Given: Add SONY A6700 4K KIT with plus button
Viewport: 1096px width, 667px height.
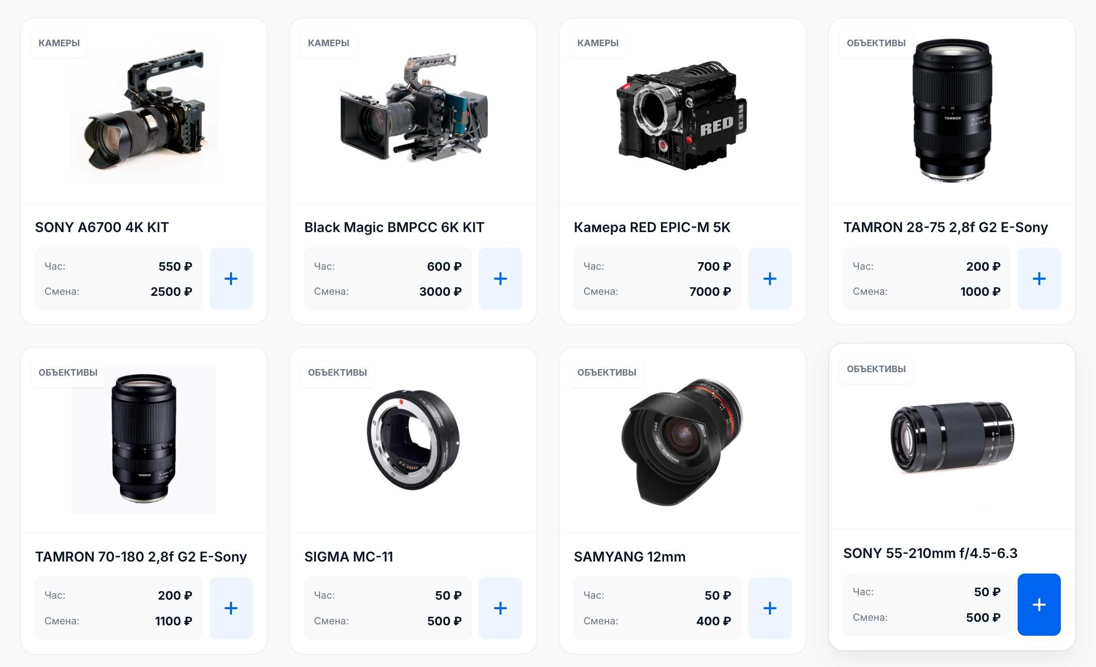Looking at the screenshot, I should pos(231,279).
